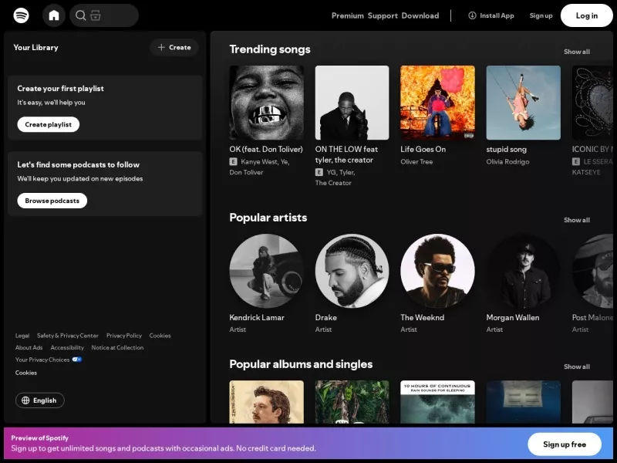Open Download in the top navigation

tap(420, 15)
